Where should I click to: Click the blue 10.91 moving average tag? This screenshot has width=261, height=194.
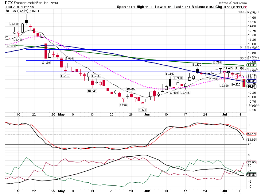point(251,81)
